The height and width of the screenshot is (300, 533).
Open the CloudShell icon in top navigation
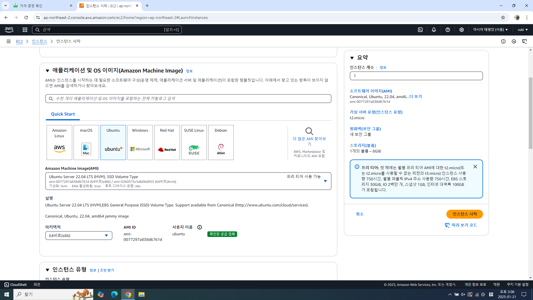pyautogui.click(x=420, y=30)
